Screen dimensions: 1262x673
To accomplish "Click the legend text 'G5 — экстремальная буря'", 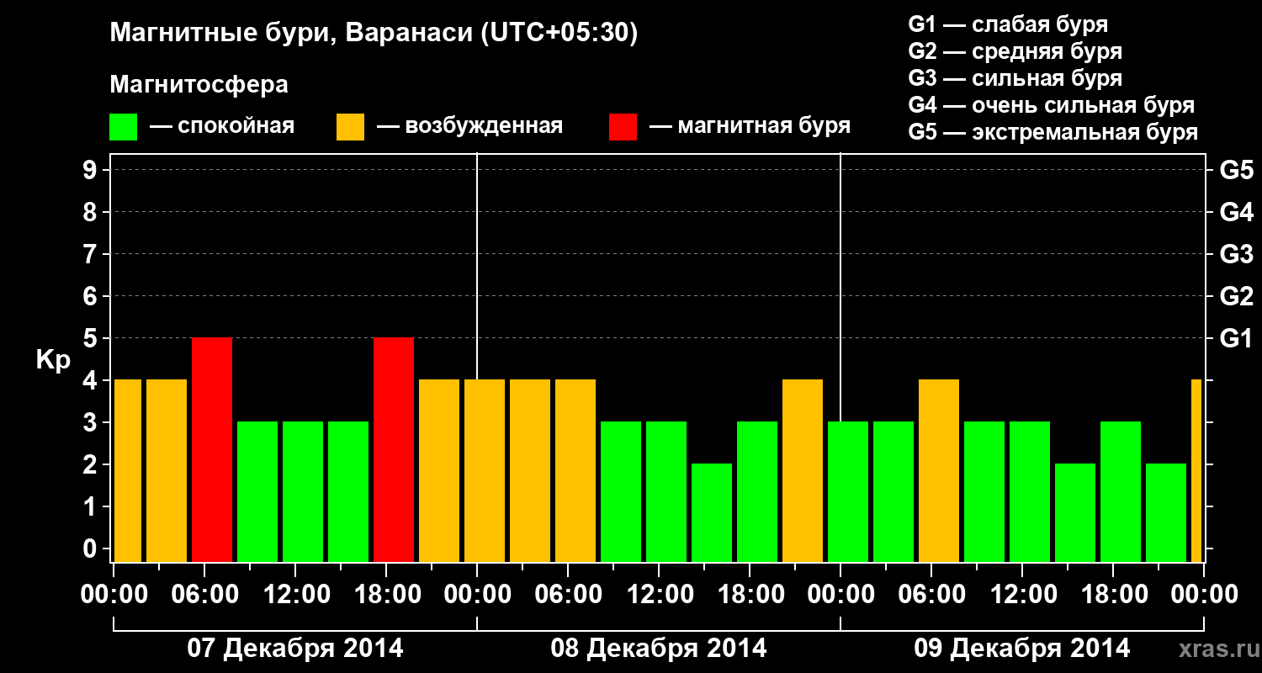I will (x=1053, y=132).
